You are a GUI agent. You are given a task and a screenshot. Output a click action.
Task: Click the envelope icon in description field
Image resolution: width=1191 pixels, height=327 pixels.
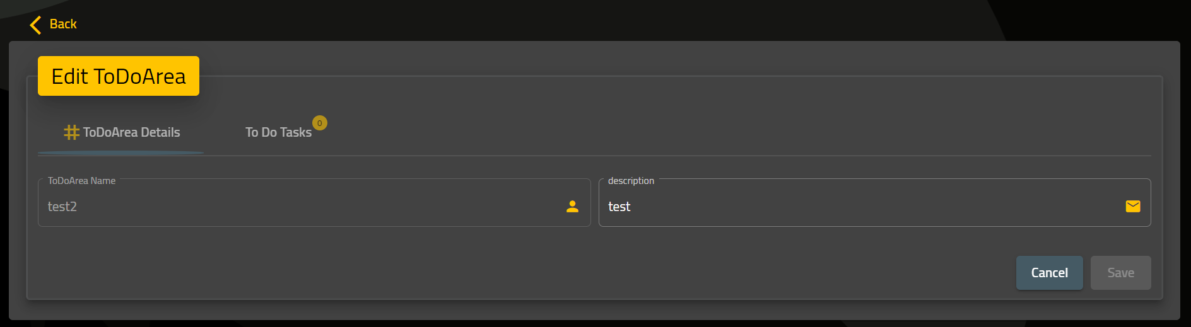click(1133, 206)
